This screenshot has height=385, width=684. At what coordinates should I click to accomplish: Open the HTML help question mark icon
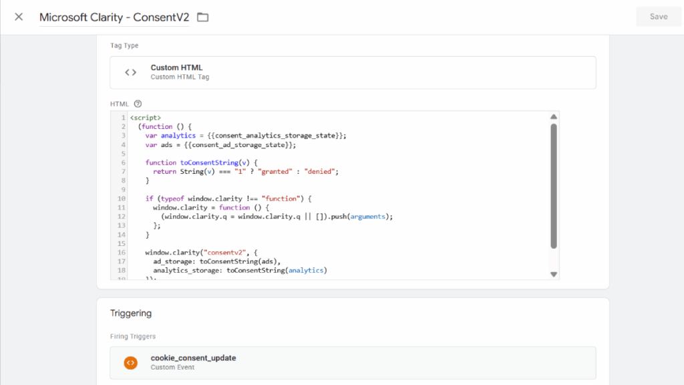click(x=138, y=104)
